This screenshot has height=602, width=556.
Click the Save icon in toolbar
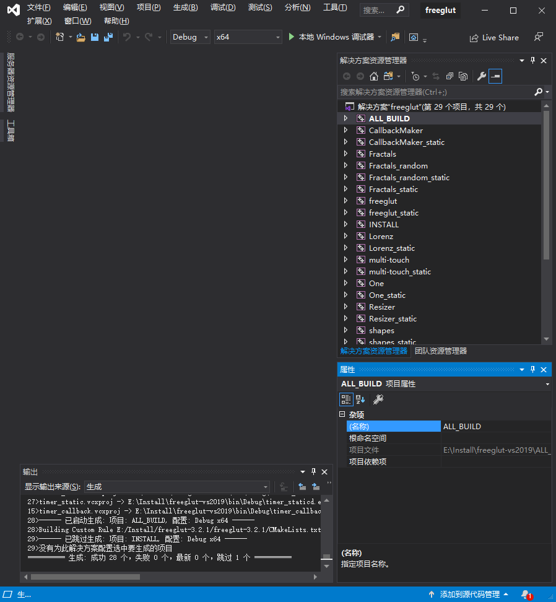pyautogui.click(x=94, y=37)
